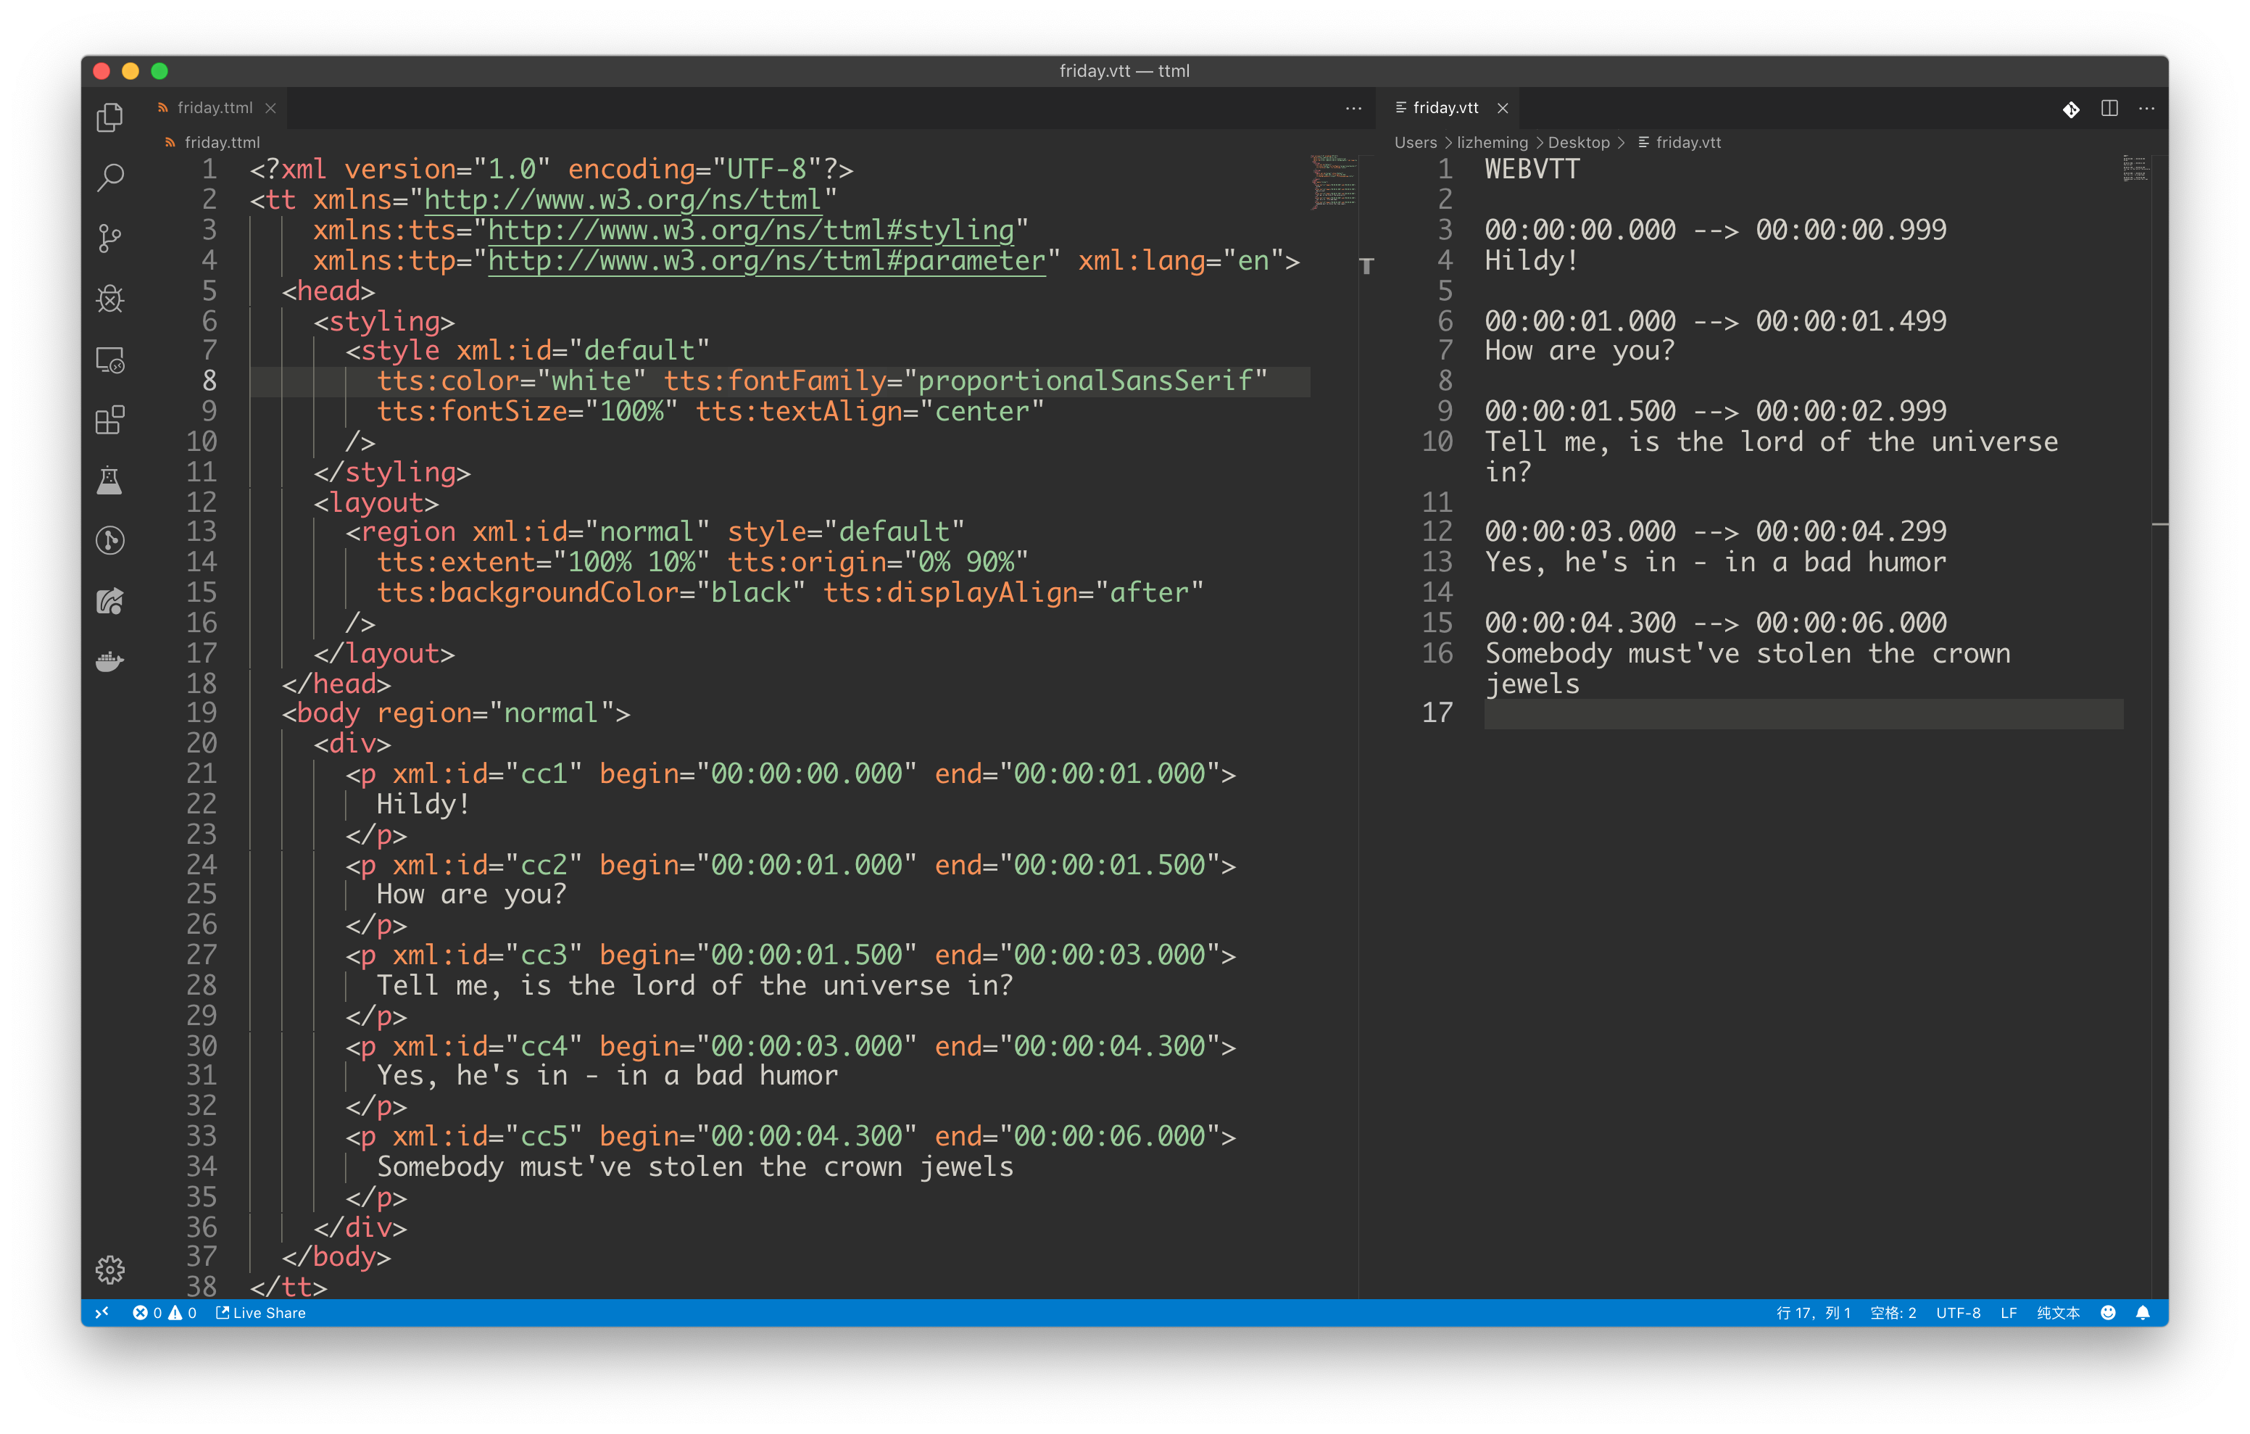Close the friday.ttml tab
The height and width of the screenshot is (1434, 2250).
coord(270,109)
